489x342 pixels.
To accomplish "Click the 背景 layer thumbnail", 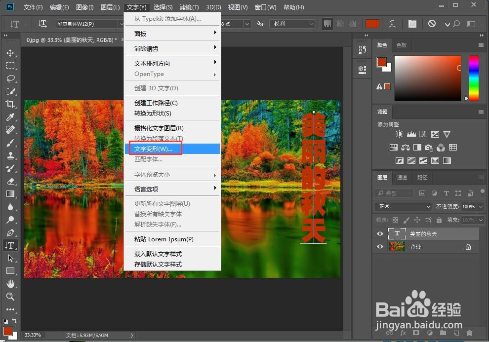I will pyautogui.click(x=397, y=246).
